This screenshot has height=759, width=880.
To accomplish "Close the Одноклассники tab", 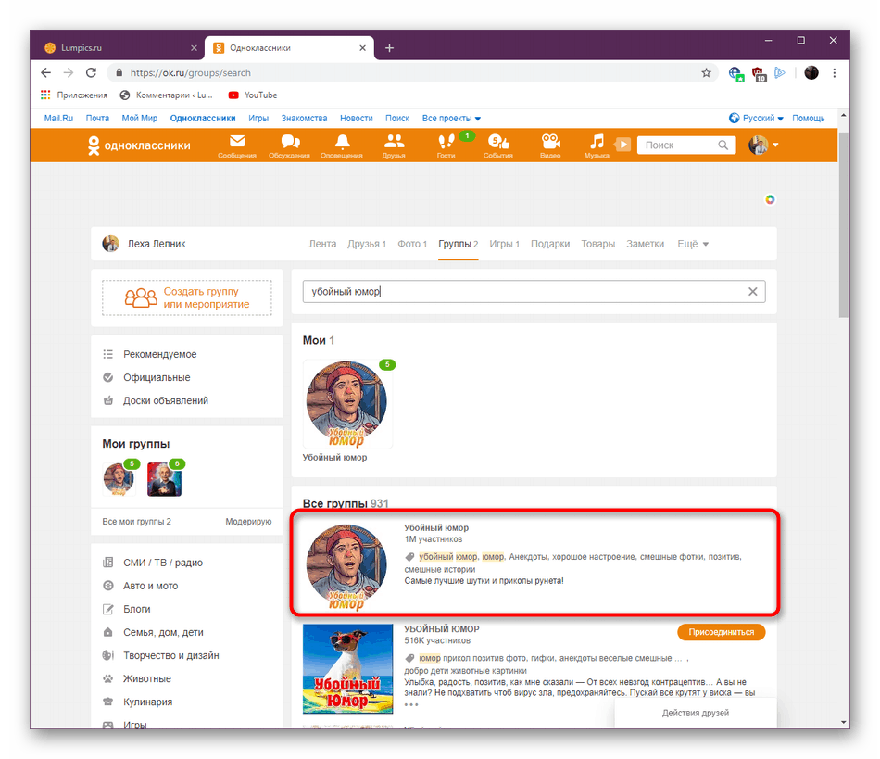I will [362, 48].
